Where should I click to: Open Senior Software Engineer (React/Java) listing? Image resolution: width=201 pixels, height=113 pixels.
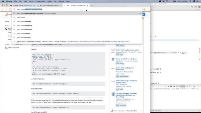[124, 69]
